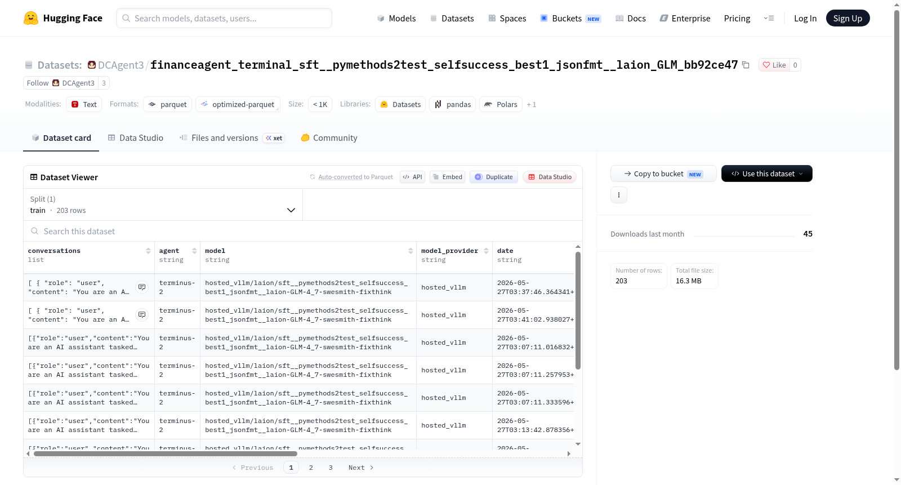Click the pandas library tag
The height and width of the screenshot is (485, 901).
coord(453,104)
